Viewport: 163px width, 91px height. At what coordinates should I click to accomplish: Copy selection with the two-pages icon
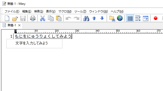pyautogui.click(x=51, y=18)
